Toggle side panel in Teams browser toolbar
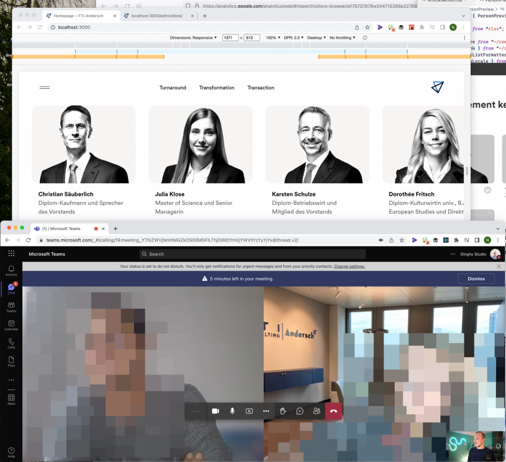 point(477,240)
